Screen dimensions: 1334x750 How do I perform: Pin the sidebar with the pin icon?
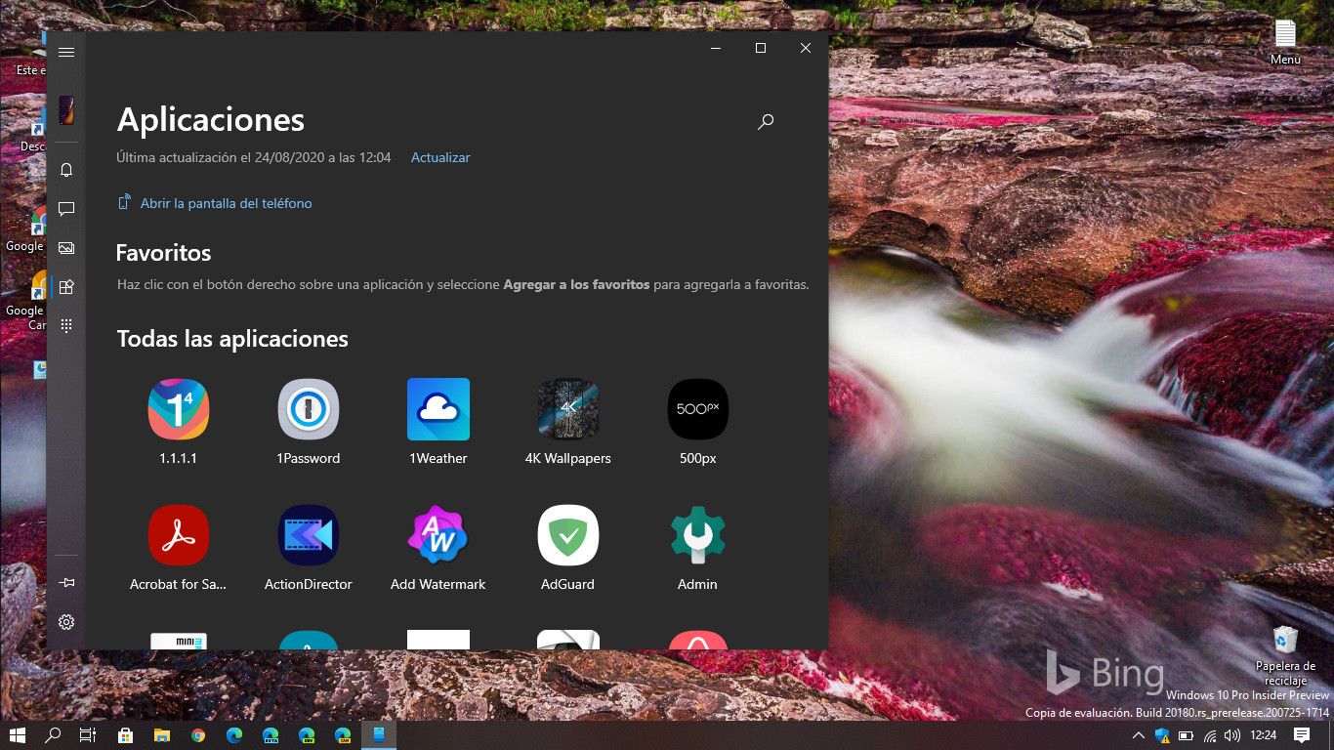point(66,583)
